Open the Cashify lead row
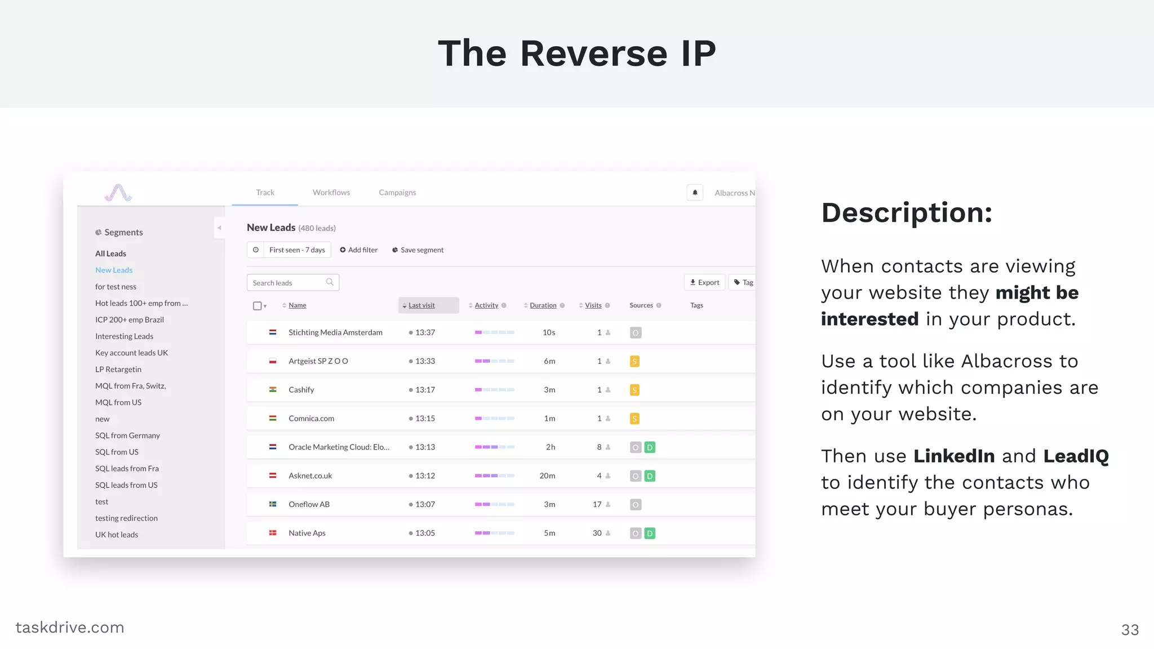Image resolution: width=1154 pixels, height=649 pixels. pos(501,390)
